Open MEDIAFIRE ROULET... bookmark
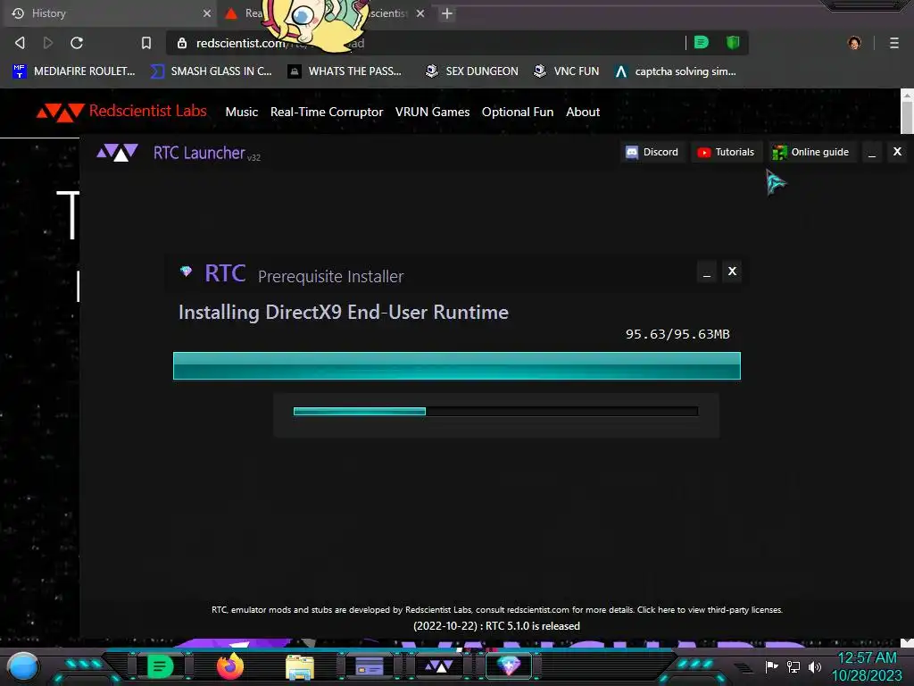Screen dimensions: 914x686 [74, 71]
